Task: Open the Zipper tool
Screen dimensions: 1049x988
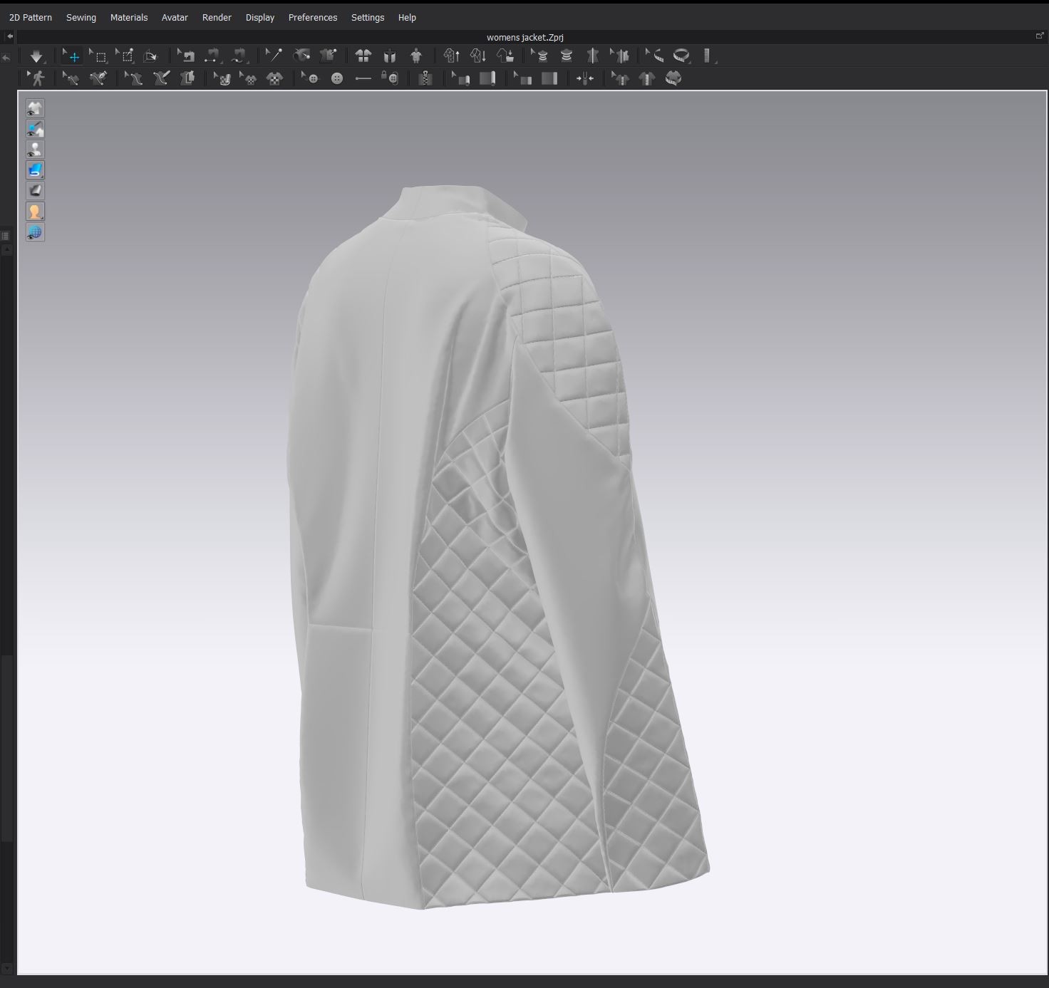Action: (x=426, y=78)
